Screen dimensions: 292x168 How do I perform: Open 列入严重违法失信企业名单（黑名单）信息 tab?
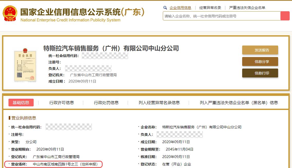tap(239, 103)
